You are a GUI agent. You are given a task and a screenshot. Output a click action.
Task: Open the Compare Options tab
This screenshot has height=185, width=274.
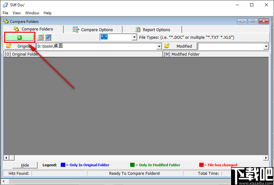tap(93, 30)
